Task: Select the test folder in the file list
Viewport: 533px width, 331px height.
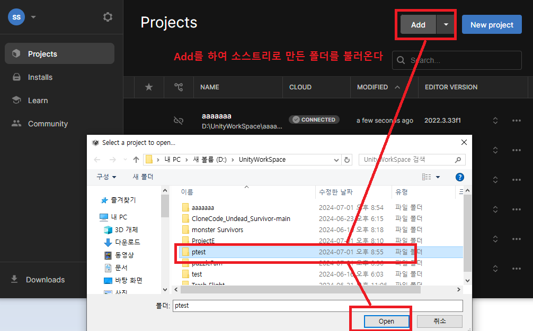Action: click(197, 274)
